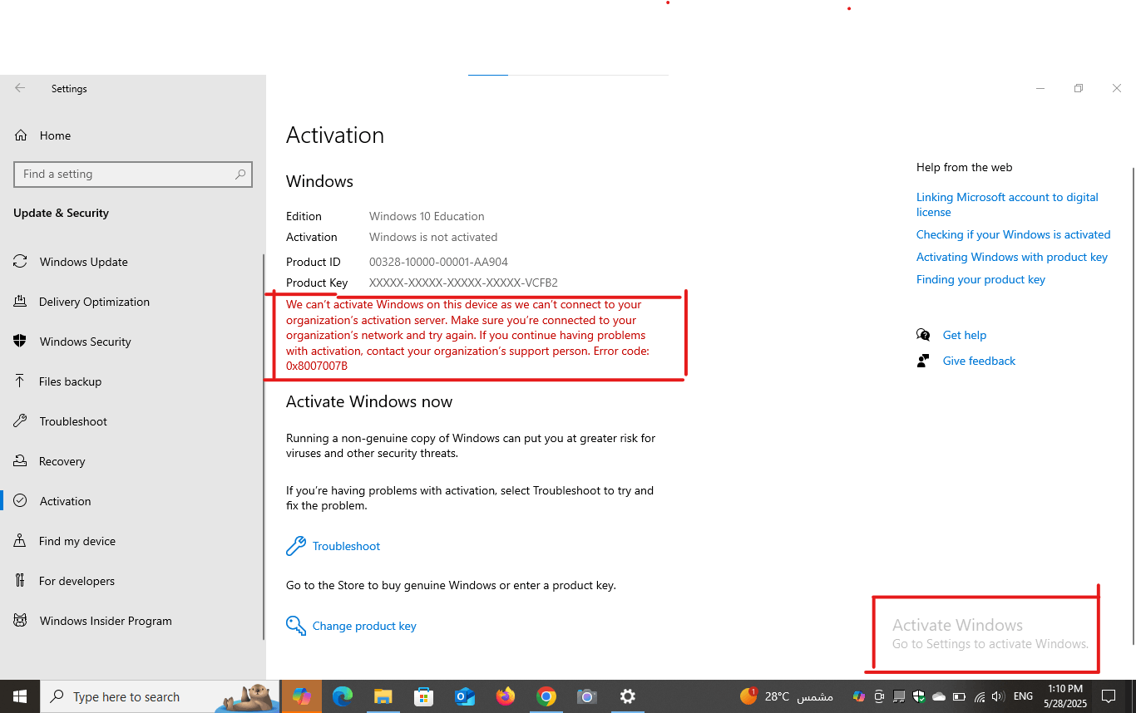This screenshot has width=1136, height=713.
Task: Launch Firefox from the taskbar
Action: (506, 696)
